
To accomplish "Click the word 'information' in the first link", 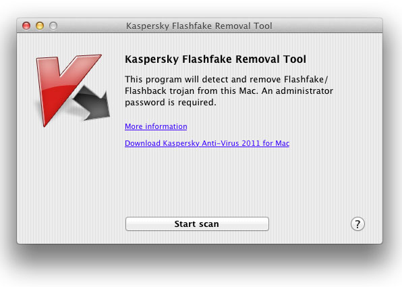I will [x=166, y=126].
